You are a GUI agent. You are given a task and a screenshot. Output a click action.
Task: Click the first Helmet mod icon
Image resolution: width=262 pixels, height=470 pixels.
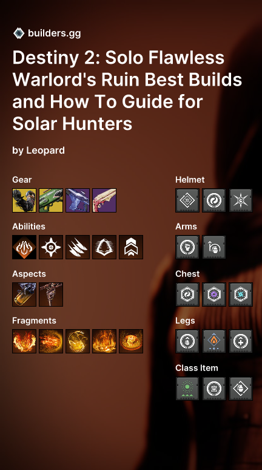pyautogui.click(x=187, y=200)
